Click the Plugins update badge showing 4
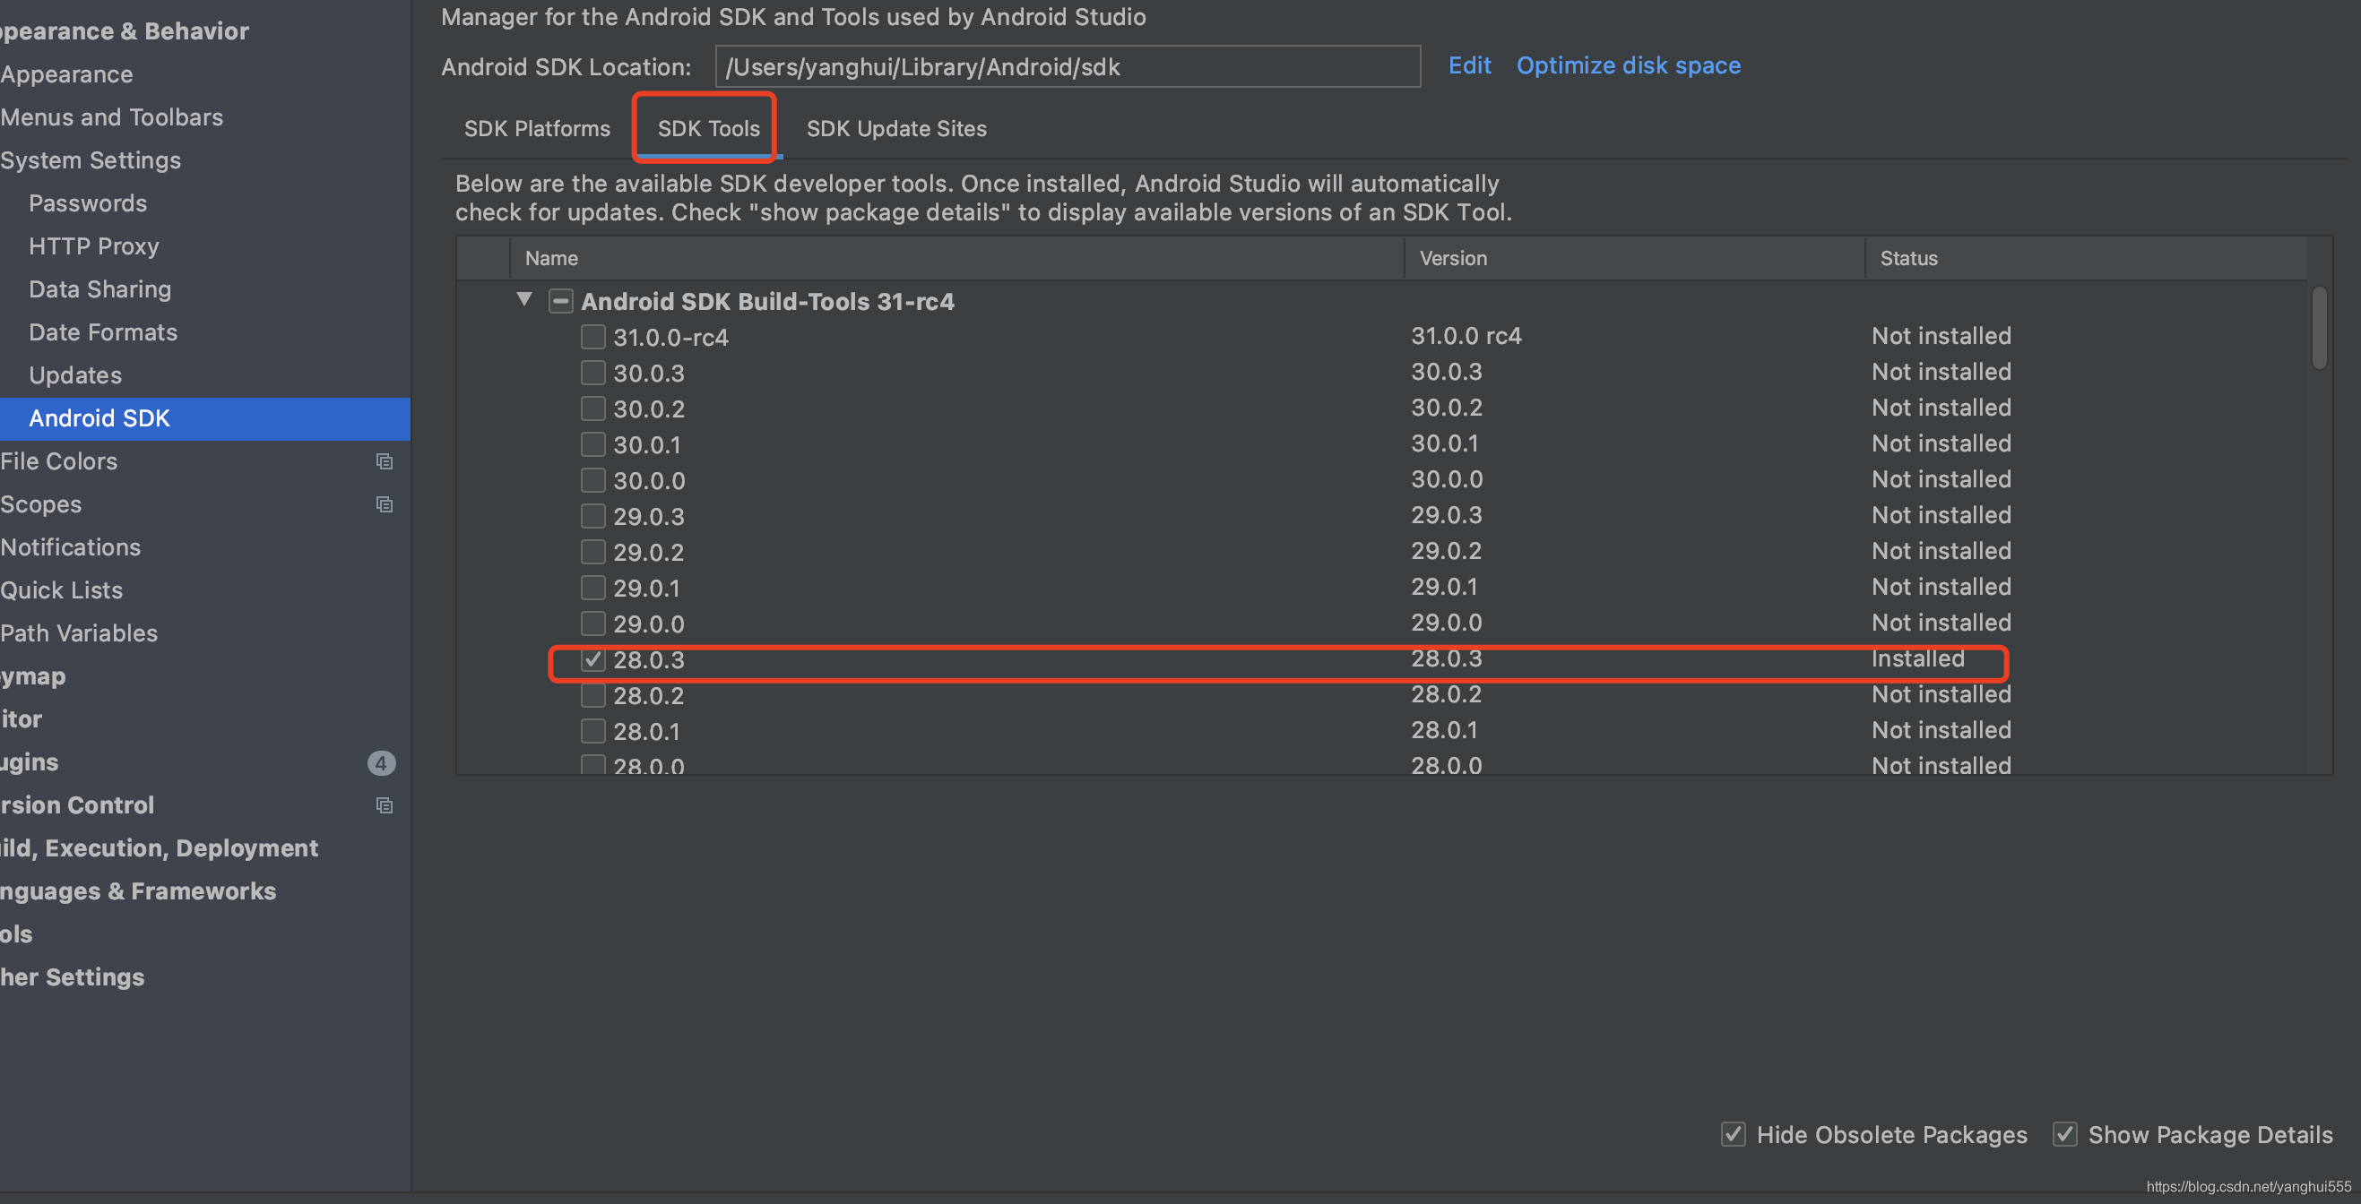Viewport: 2361px width, 1204px height. 380,762
